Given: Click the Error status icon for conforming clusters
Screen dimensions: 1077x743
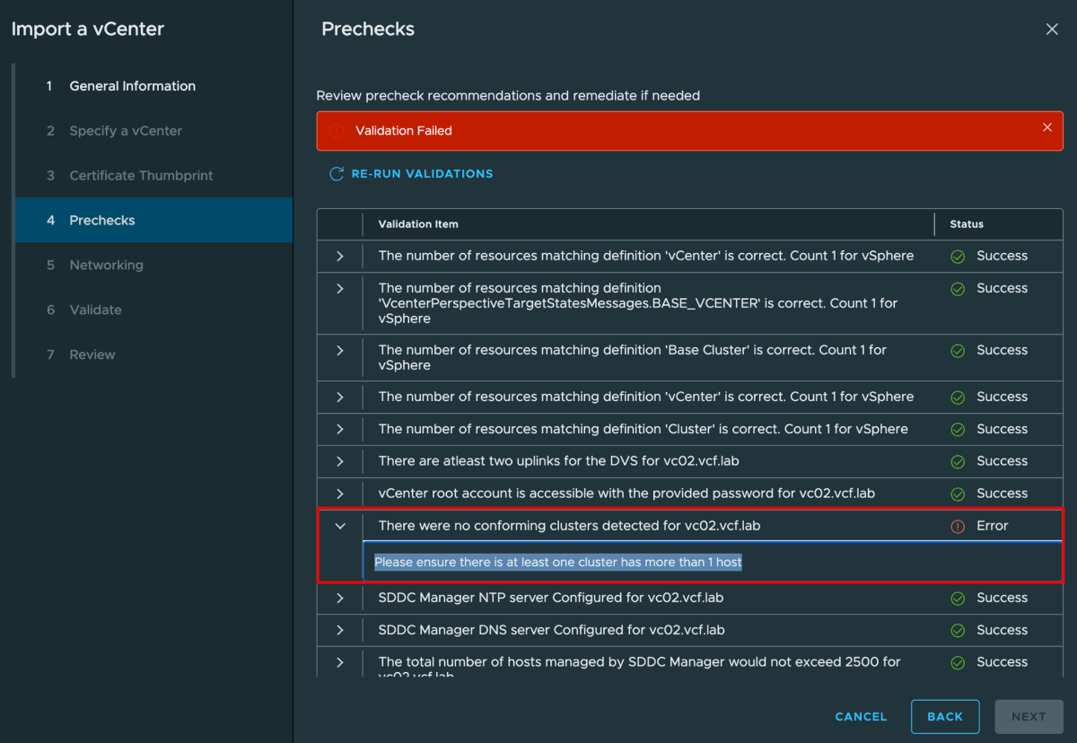Looking at the screenshot, I should [x=958, y=526].
